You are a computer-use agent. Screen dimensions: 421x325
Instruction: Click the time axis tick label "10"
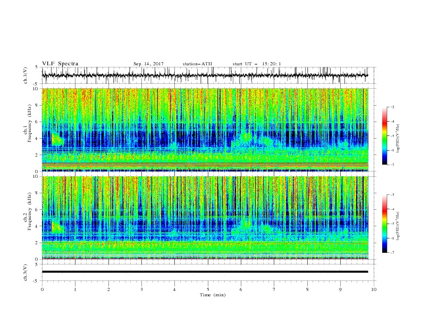(374, 289)
